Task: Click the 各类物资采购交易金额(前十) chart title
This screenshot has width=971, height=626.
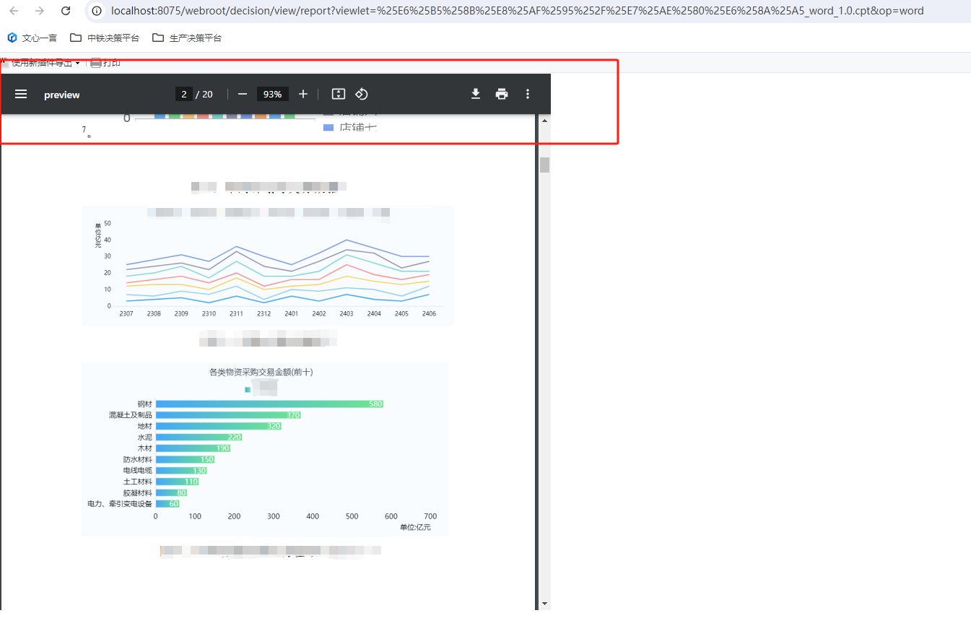Action: (261, 373)
